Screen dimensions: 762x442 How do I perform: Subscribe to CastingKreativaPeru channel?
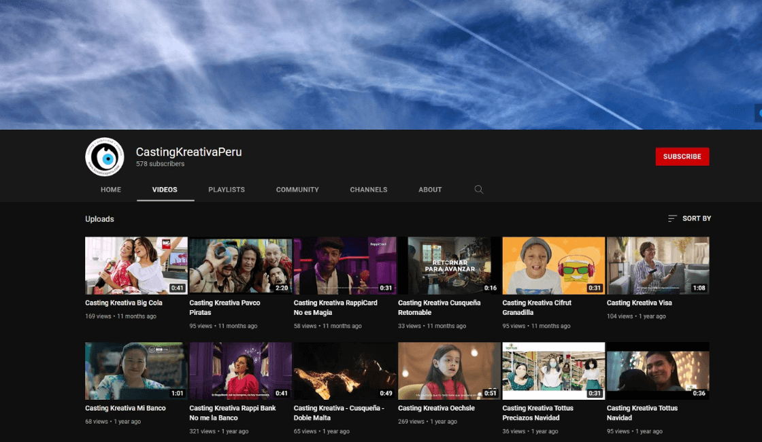pos(682,156)
